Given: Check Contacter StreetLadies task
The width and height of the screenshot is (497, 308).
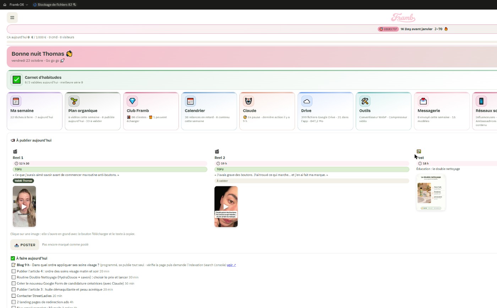Looking at the screenshot, I should tap(13, 296).
